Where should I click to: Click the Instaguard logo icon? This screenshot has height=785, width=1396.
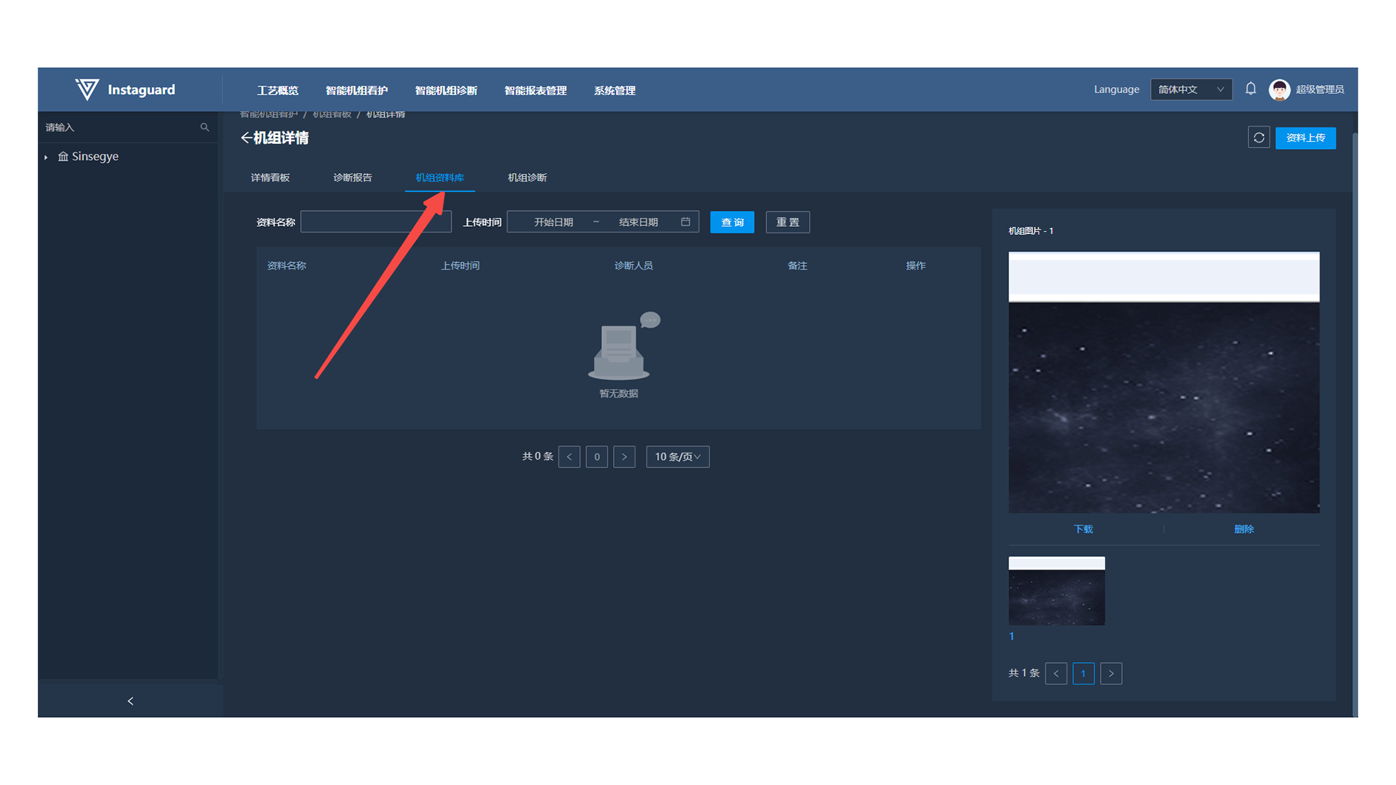87,89
